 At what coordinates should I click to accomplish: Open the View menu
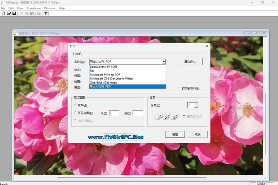(20, 8)
